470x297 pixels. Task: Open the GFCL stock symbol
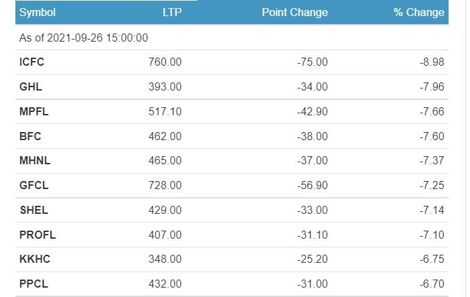coord(34,185)
